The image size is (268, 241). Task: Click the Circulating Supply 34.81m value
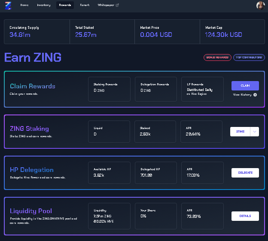(x=20, y=35)
